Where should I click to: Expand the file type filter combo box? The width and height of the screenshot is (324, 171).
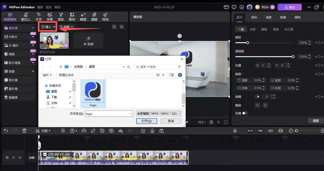[159, 113]
